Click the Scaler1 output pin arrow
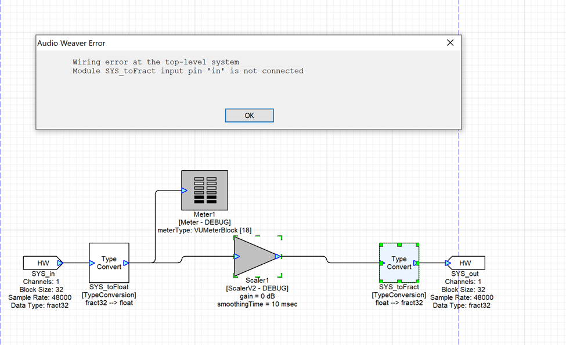566x345 pixels. (x=278, y=256)
